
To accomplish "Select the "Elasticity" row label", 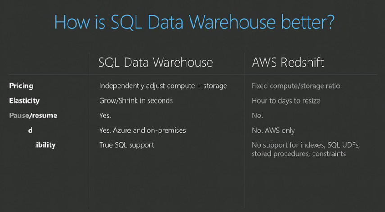I will pos(24,100).
